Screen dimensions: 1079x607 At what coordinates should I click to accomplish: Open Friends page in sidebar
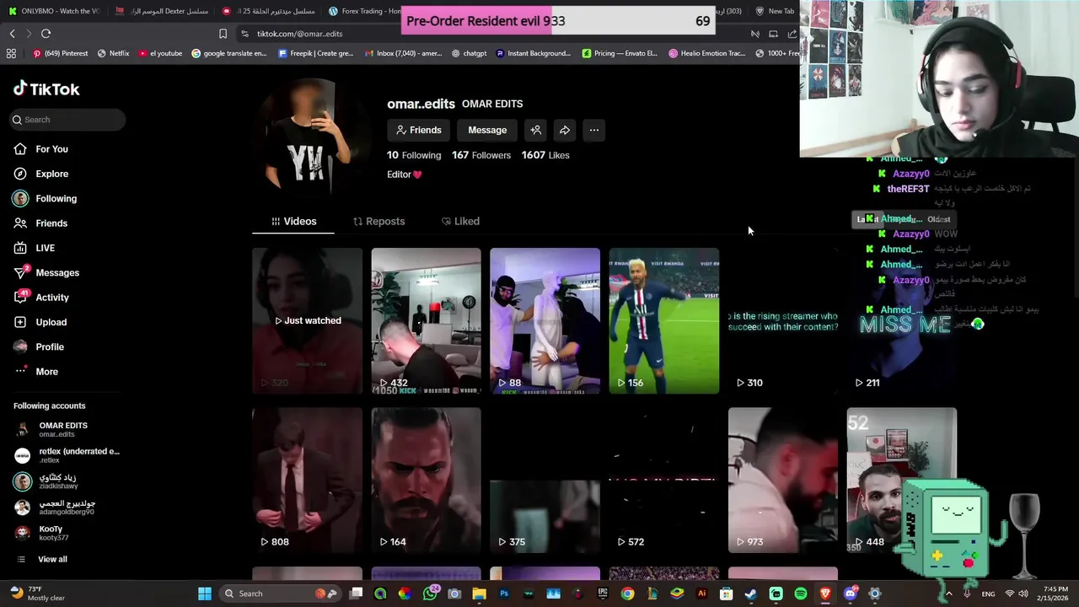[x=40, y=223]
